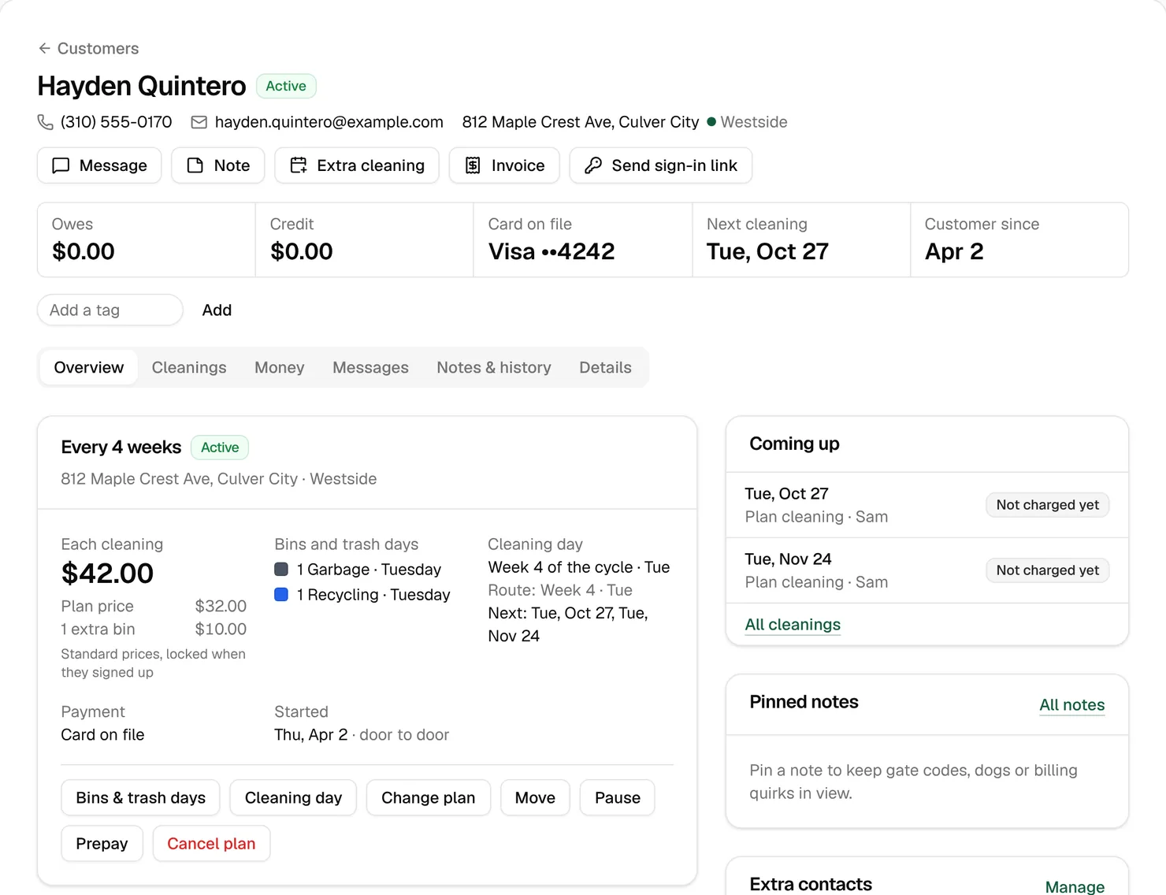Screen dimensions: 1166x895
Task: Click the dark gray Garbage bin swatch
Action: [281, 569]
